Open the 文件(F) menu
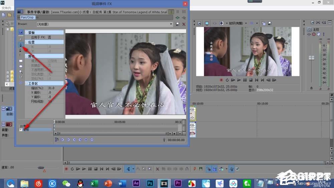 [x=6, y=8]
